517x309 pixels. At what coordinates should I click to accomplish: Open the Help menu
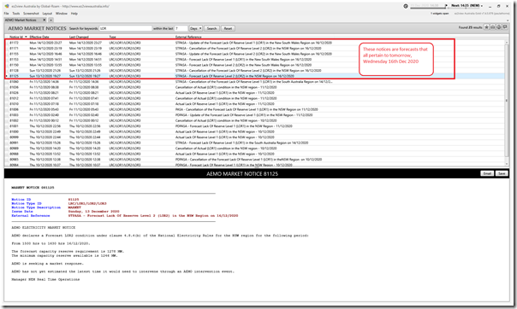pyautogui.click(x=74, y=14)
